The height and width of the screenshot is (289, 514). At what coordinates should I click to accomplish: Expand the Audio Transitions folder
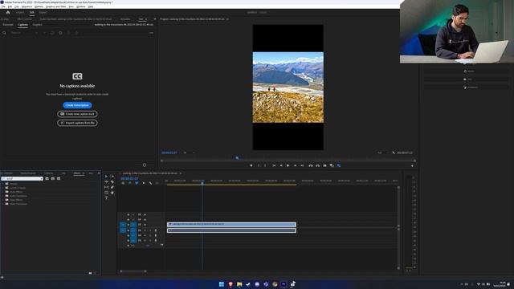click(3, 196)
